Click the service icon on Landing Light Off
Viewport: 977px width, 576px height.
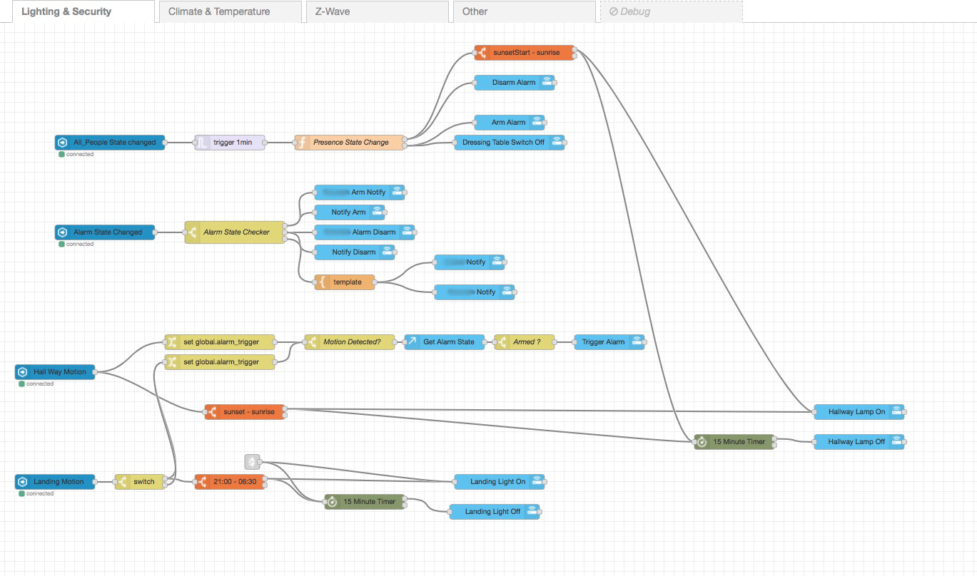(532, 512)
